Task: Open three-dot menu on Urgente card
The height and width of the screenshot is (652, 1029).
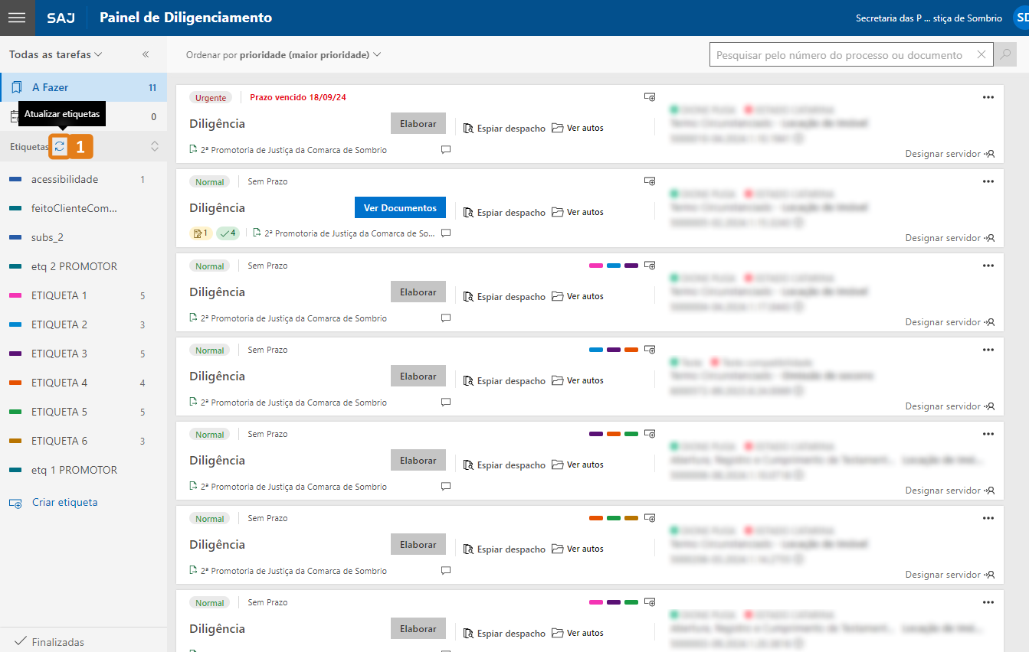Action: click(x=988, y=97)
